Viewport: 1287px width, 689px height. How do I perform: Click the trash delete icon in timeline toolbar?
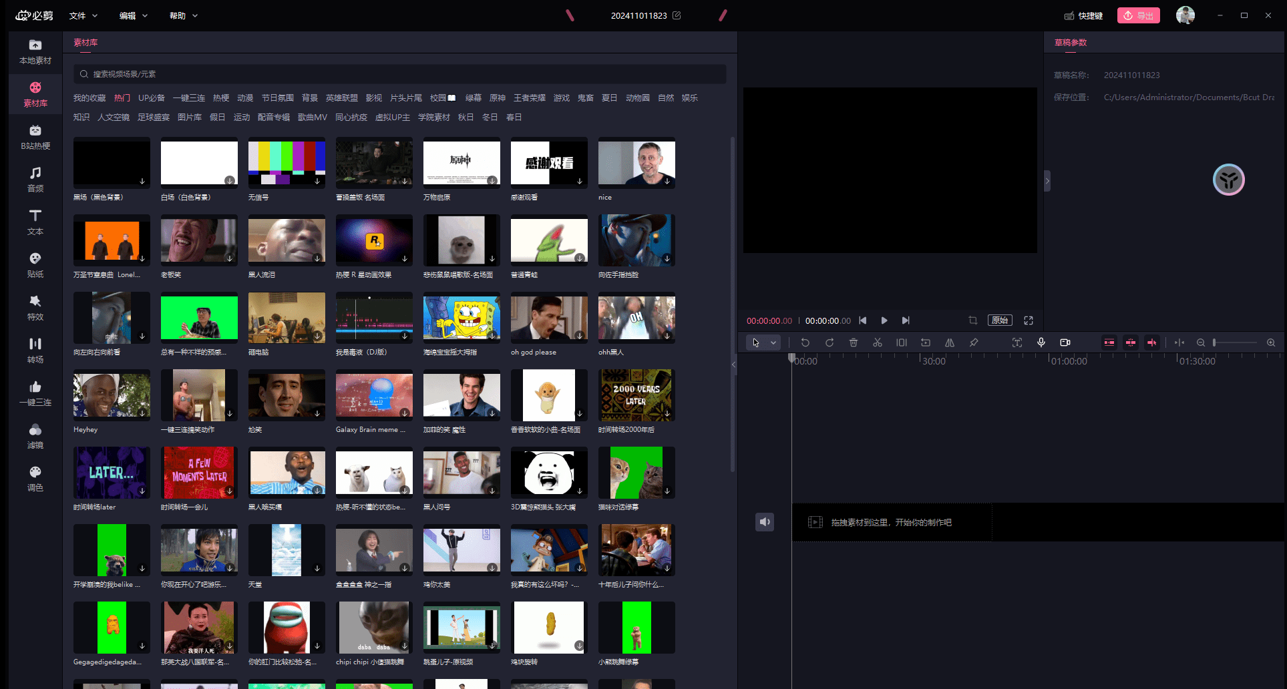click(854, 342)
